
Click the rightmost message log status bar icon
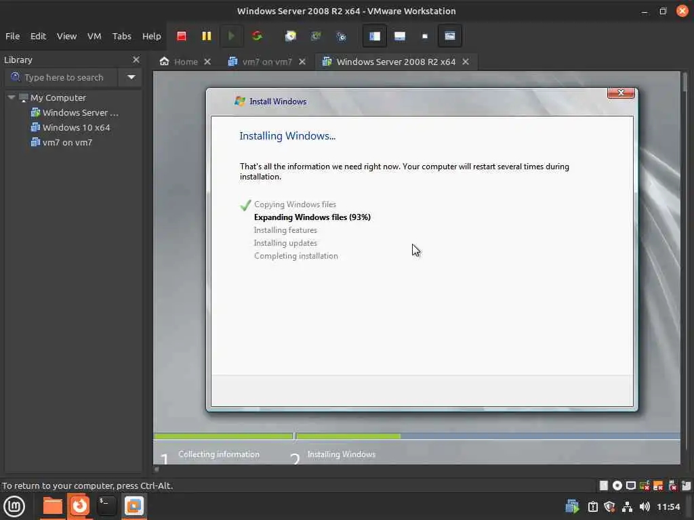click(687, 485)
